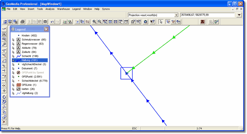Click the Zoom In magnifier tool
This screenshot has height=134, width=247.
tap(94, 22)
